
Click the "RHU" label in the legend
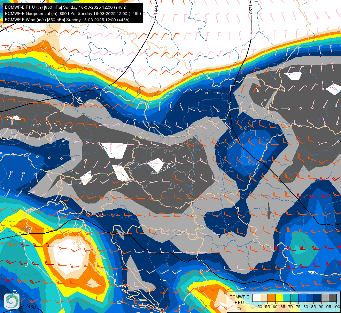pyautogui.click(x=239, y=303)
